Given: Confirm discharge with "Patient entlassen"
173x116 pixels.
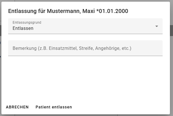Looking at the screenshot, I should point(54,107).
